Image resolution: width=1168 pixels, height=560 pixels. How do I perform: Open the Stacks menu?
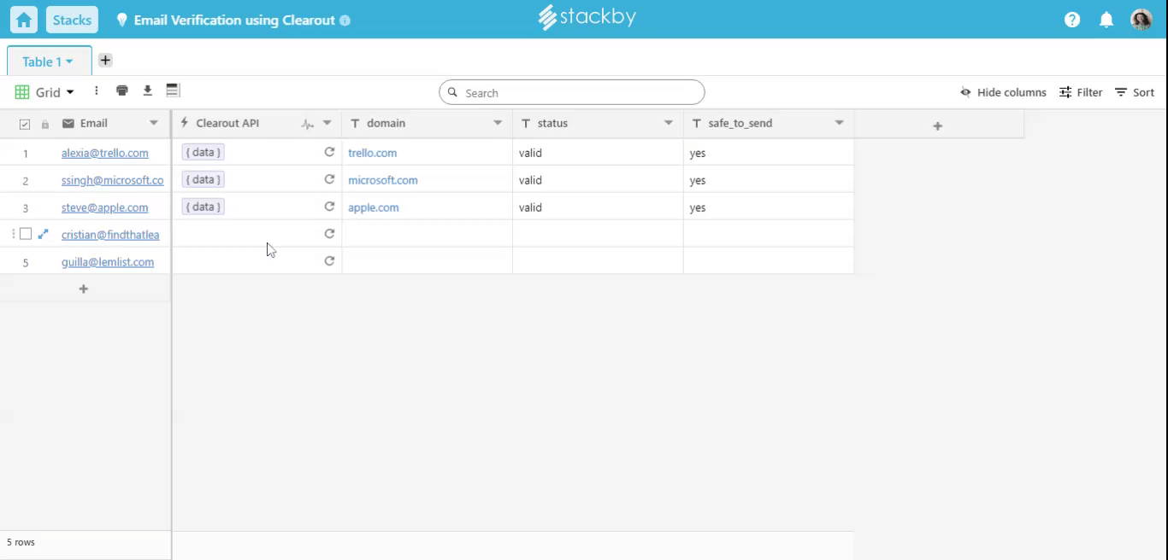tap(72, 20)
